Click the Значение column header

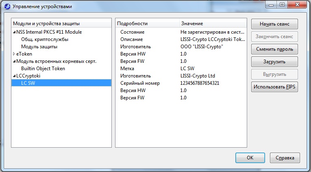tap(213, 24)
